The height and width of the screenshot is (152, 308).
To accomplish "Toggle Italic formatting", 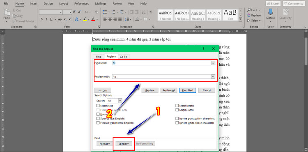I will [46, 19].
